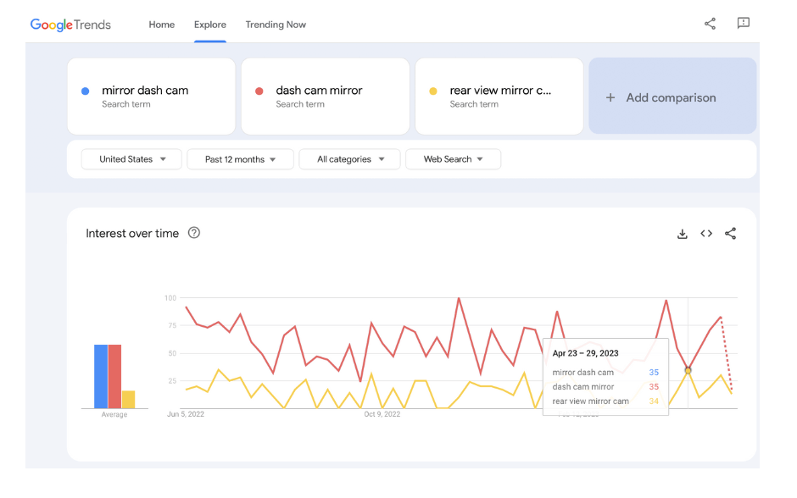Click the Apr 23 – 29, 2023 tooltip date
Viewport: 797px width, 498px height.
coord(586,353)
